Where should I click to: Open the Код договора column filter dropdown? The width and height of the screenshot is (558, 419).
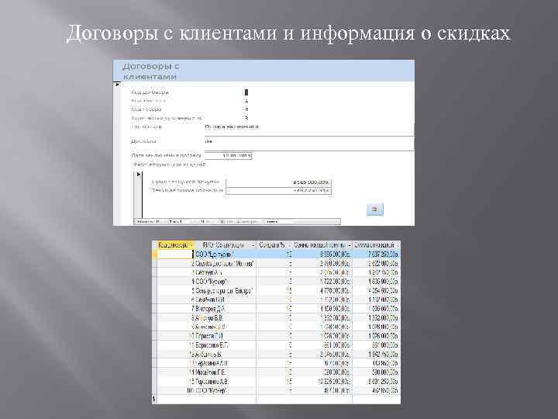click(191, 245)
